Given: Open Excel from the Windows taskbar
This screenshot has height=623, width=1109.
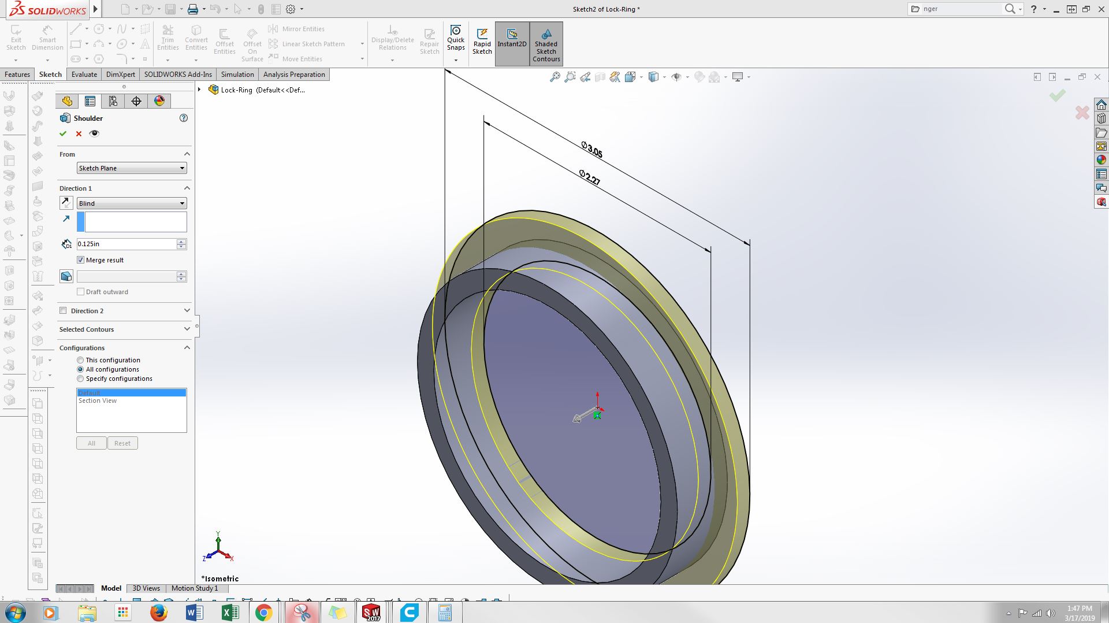Looking at the screenshot, I should click(229, 613).
